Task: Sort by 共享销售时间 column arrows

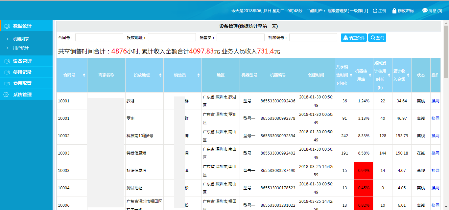Action: (351, 75)
